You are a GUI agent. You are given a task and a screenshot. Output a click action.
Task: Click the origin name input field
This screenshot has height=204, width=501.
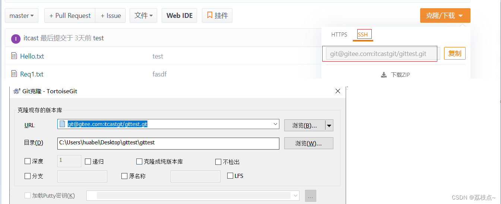click(x=196, y=176)
